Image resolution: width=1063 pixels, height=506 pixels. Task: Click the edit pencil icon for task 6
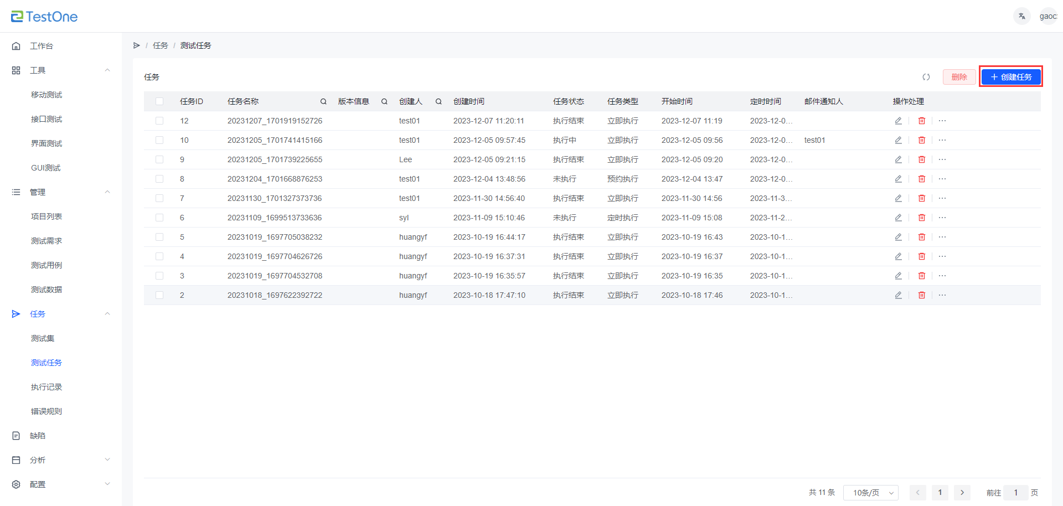pyautogui.click(x=898, y=218)
